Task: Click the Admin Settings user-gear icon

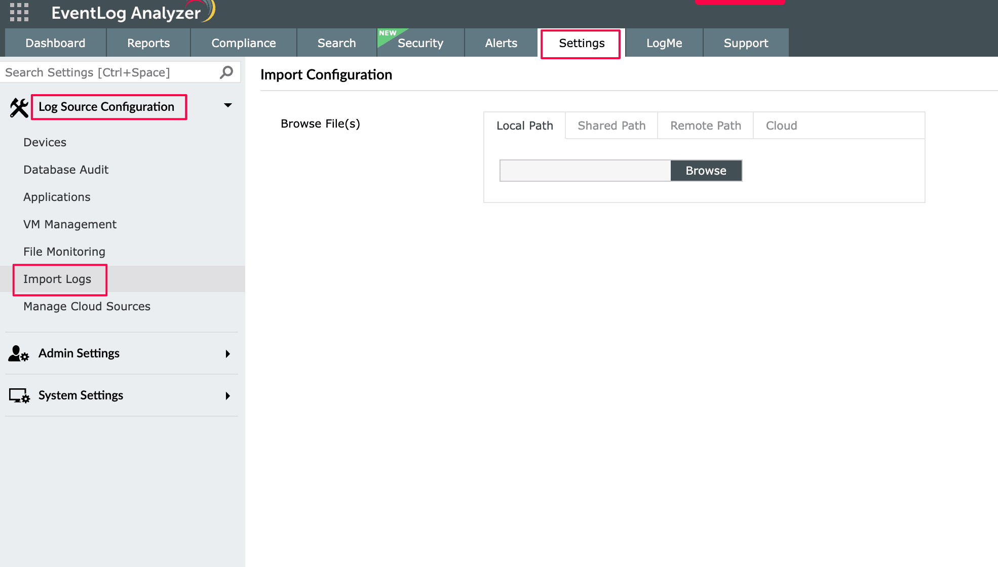Action: (x=19, y=353)
